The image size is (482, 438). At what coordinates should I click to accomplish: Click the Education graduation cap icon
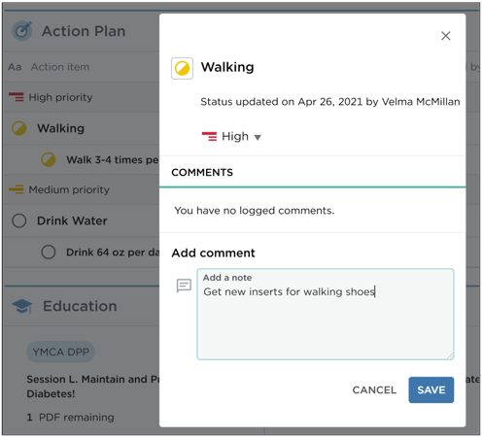21,306
